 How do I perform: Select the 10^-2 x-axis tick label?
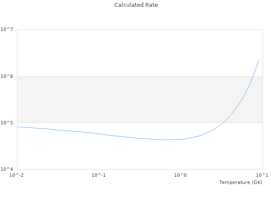pos(17,175)
